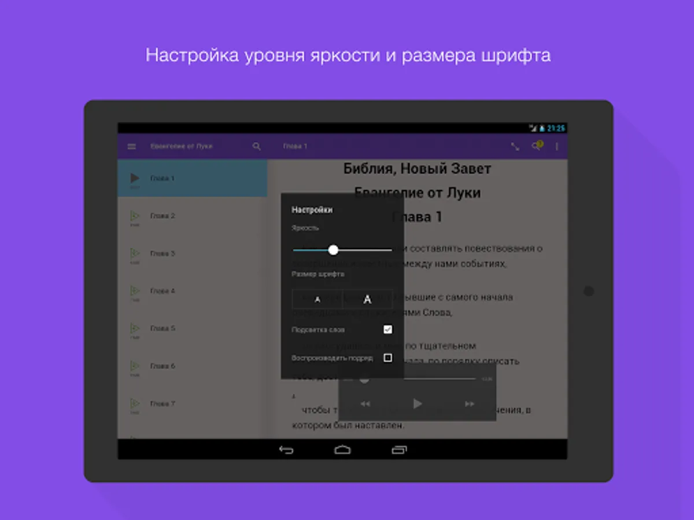
Task: Play chapter Глава 4 audio
Action: pyautogui.click(x=135, y=291)
